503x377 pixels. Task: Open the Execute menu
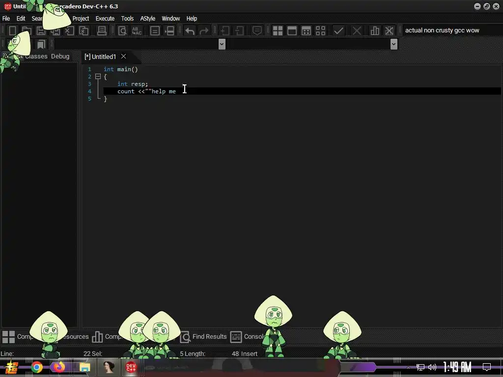(105, 19)
